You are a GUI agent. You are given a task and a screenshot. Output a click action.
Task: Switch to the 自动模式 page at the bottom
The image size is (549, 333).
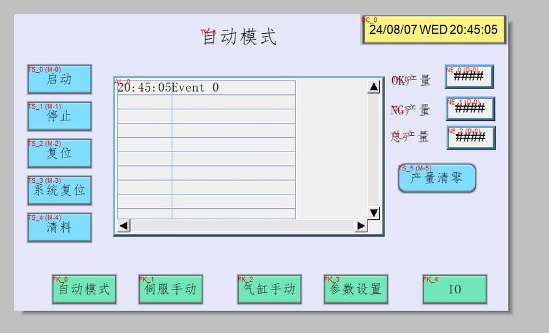point(84,289)
